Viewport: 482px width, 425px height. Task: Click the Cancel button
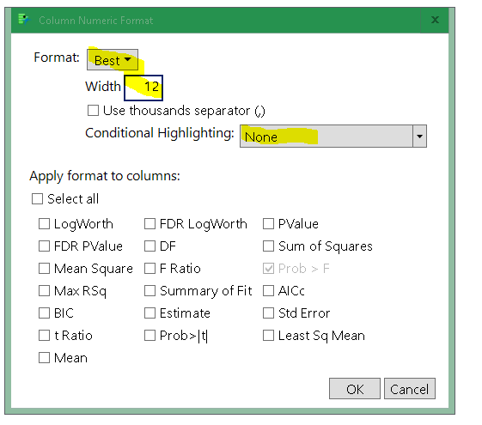tap(410, 389)
